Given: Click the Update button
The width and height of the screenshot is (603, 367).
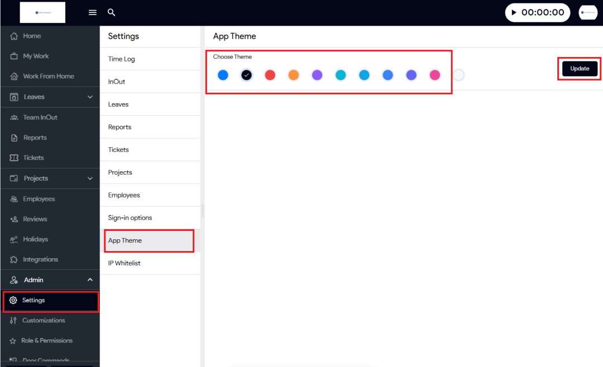Looking at the screenshot, I should 580,69.
